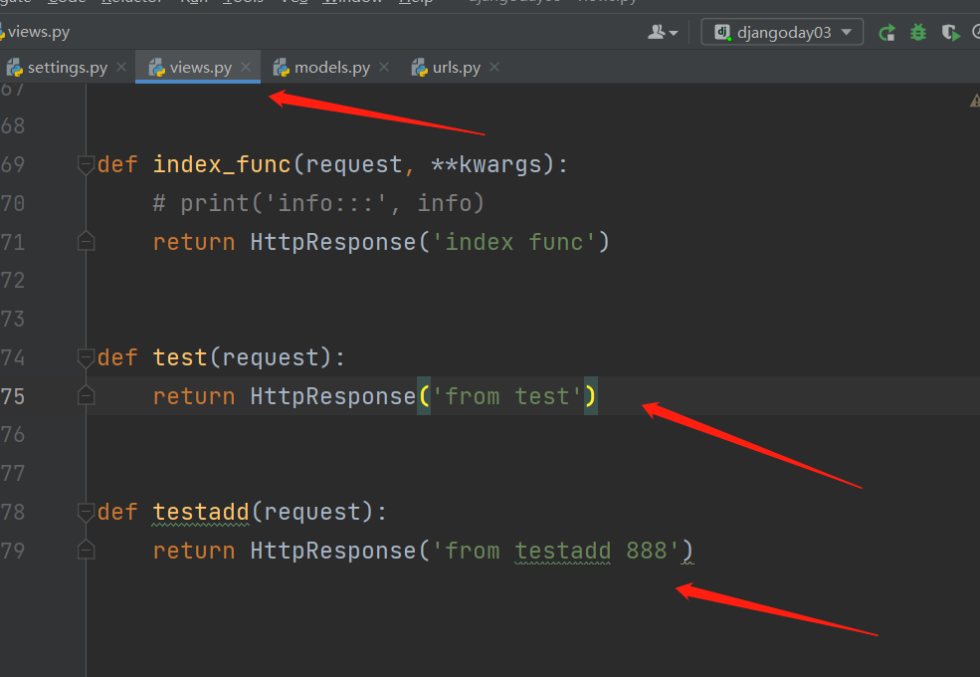This screenshot has width=980, height=677.
Task: Open the djangoday03 run configuration dropdown
Action: click(782, 32)
